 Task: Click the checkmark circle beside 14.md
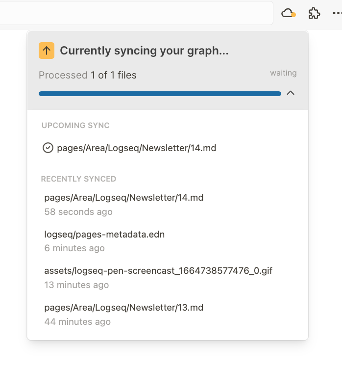click(48, 148)
